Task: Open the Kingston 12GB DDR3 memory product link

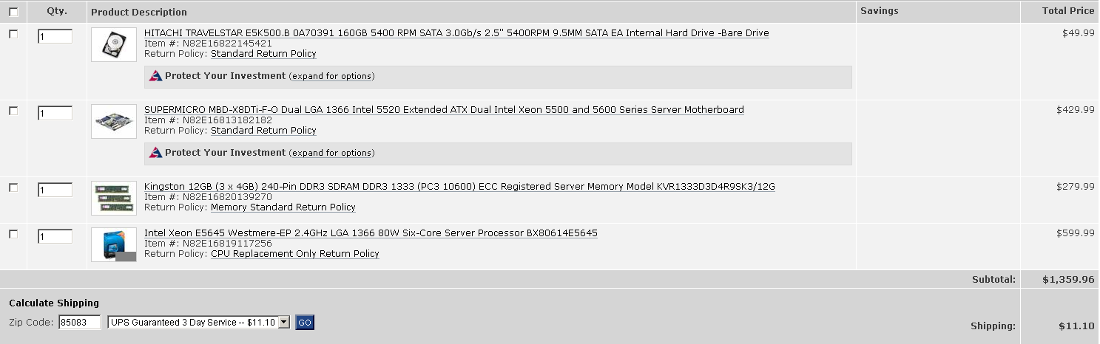Action: [459, 187]
